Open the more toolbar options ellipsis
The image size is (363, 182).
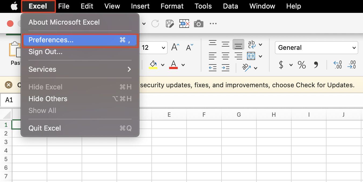(213, 24)
